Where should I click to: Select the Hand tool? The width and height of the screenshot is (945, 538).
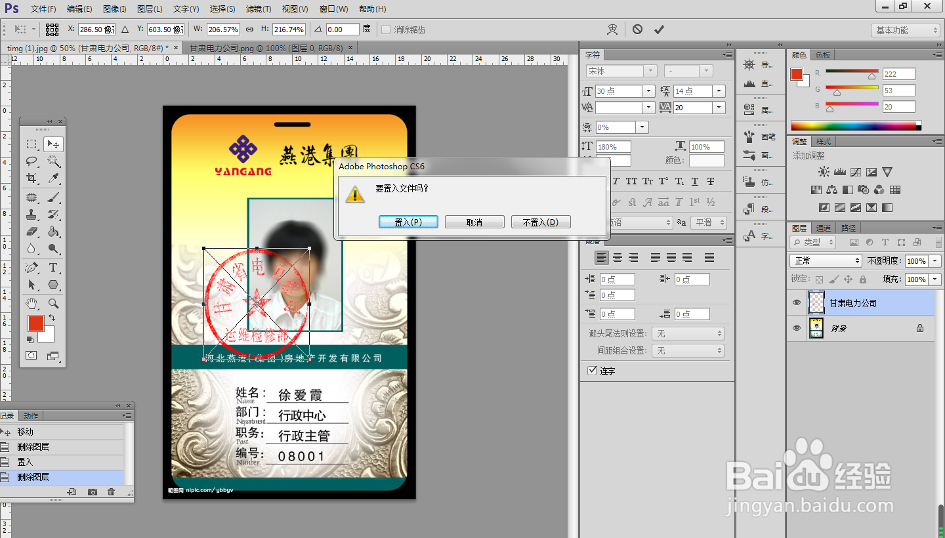[31, 303]
